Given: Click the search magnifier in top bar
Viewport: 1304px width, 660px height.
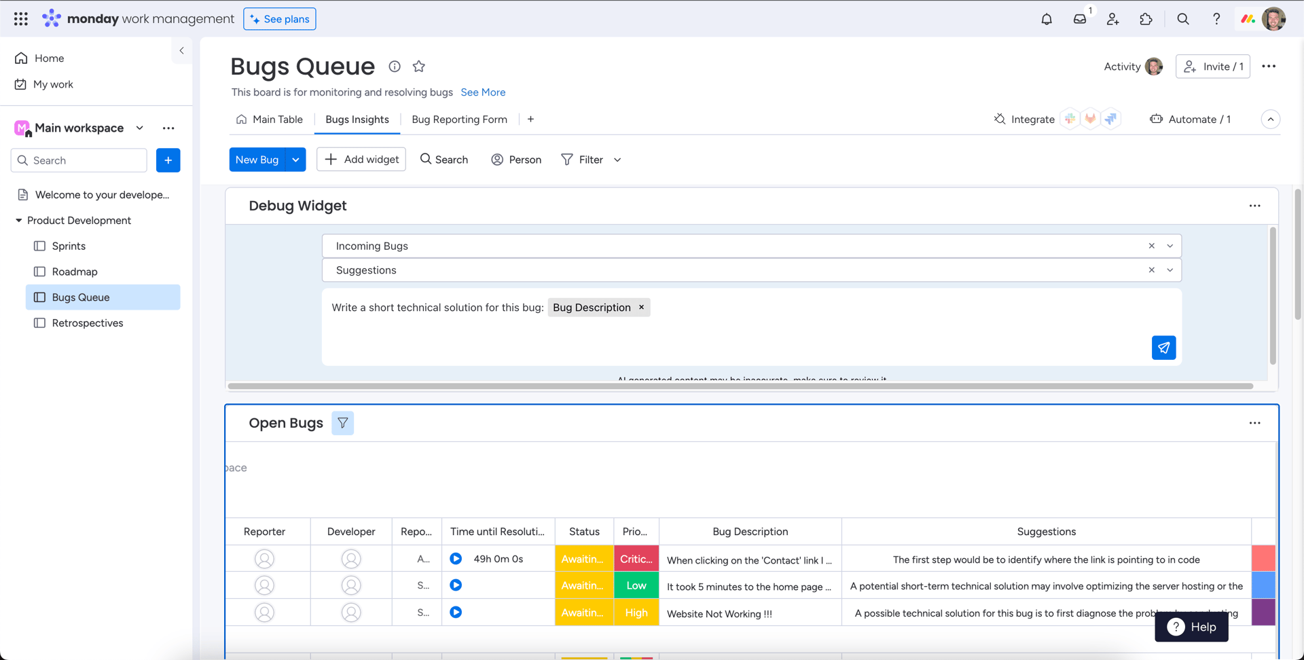Looking at the screenshot, I should click(1183, 19).
